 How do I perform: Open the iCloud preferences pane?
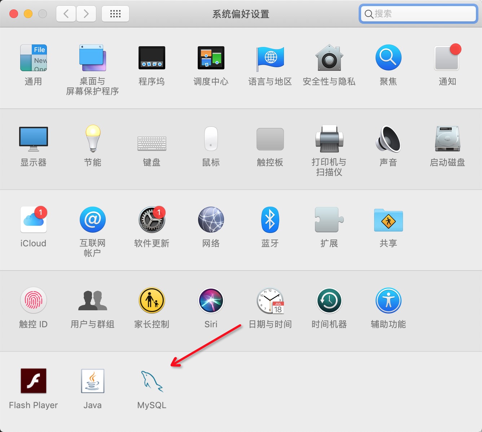34,220
